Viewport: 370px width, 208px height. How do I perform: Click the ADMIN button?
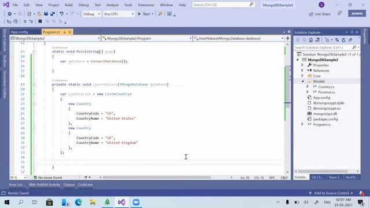point(357,14)
